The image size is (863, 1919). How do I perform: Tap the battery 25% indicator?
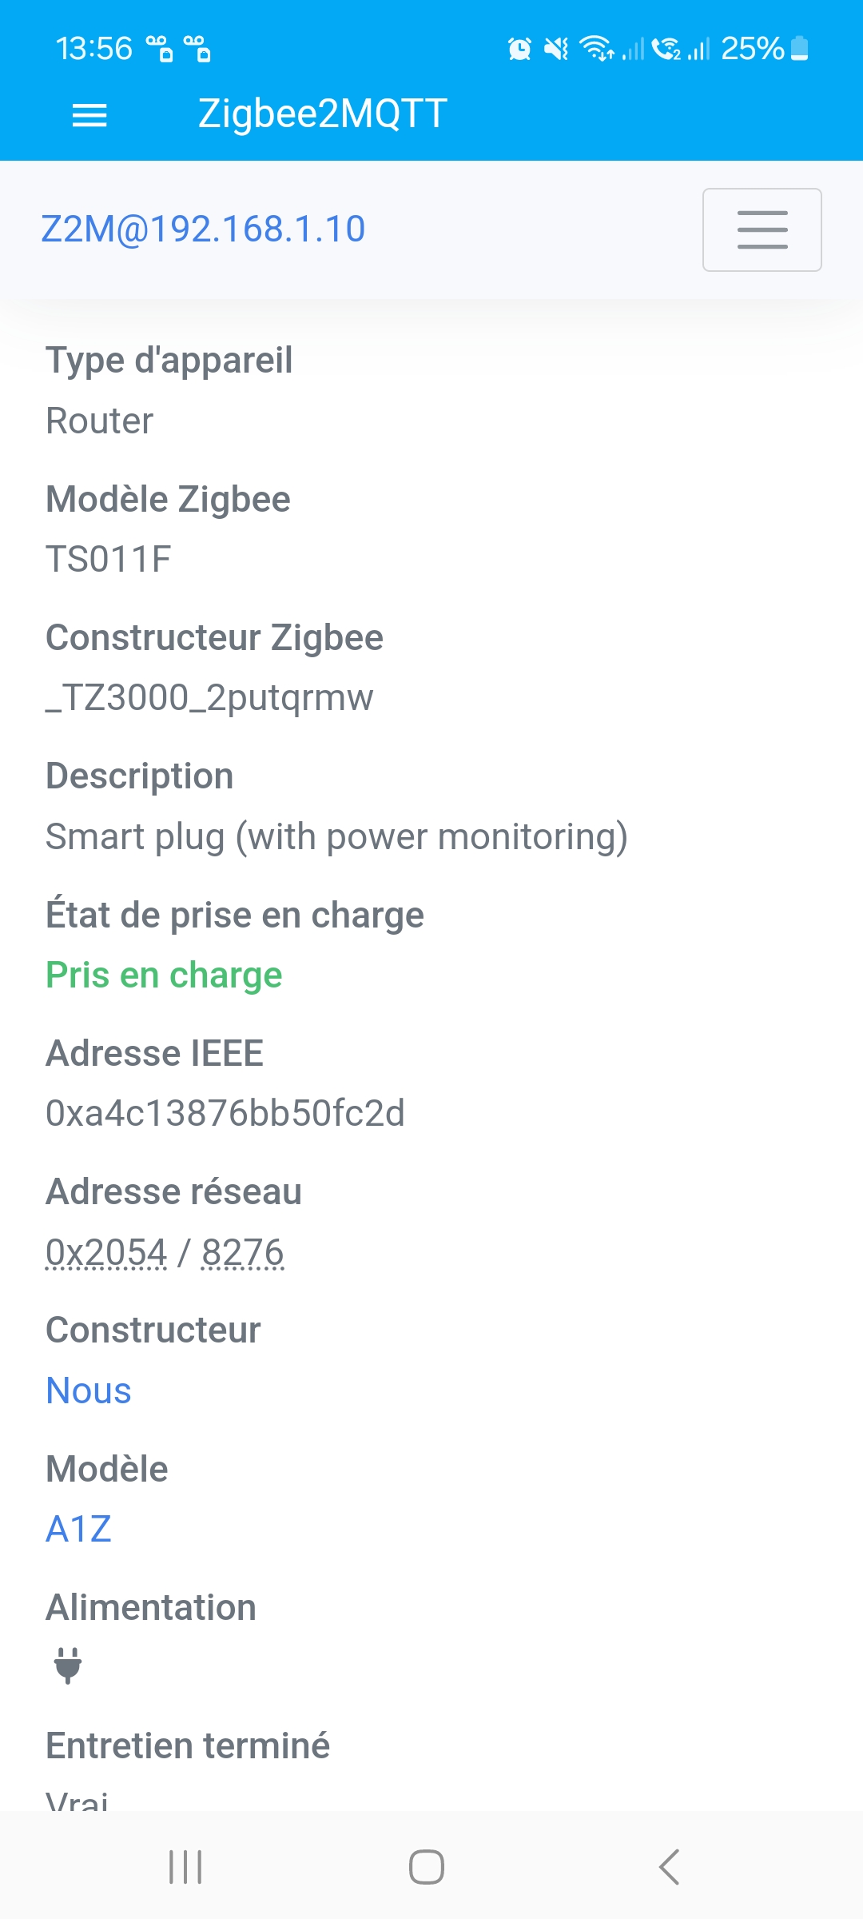point(765,49)
